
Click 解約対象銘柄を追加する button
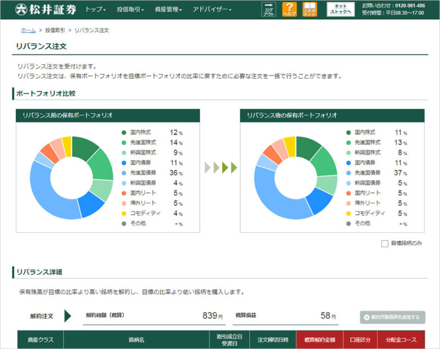tap(393, 317)
